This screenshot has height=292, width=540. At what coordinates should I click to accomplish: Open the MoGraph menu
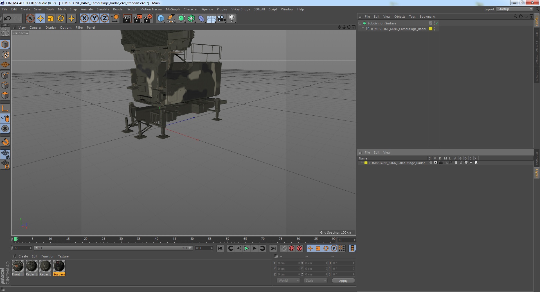point(173,9)
